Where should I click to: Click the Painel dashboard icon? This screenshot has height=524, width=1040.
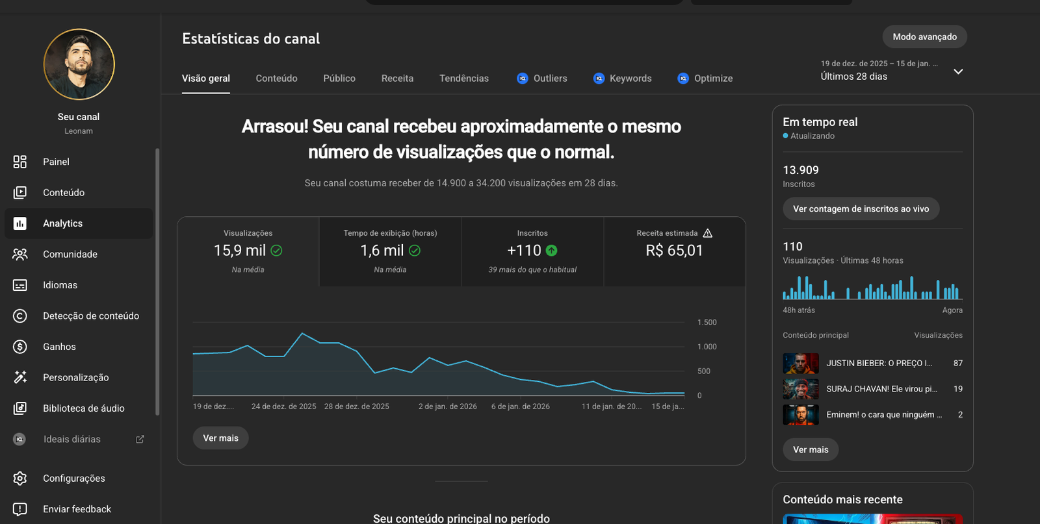[x=20, y=162]
